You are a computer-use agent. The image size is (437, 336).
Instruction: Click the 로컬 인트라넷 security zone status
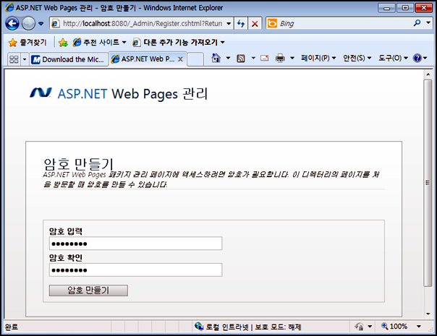coord(254,327)
